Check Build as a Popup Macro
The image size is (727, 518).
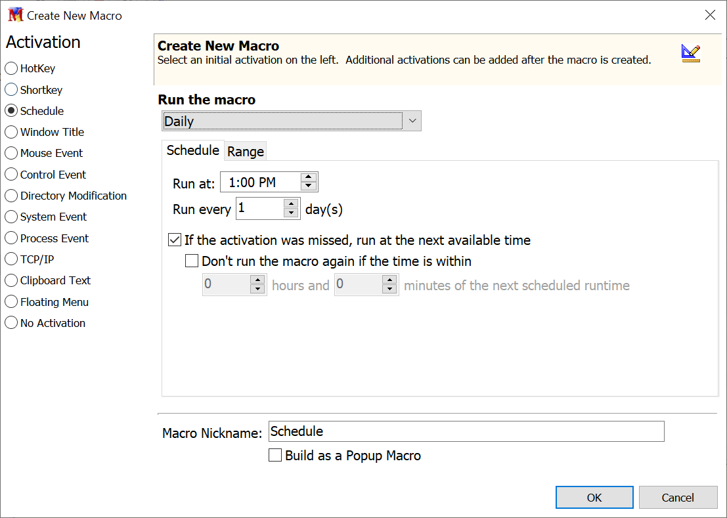pyautogui.click(x=276, y=456)
